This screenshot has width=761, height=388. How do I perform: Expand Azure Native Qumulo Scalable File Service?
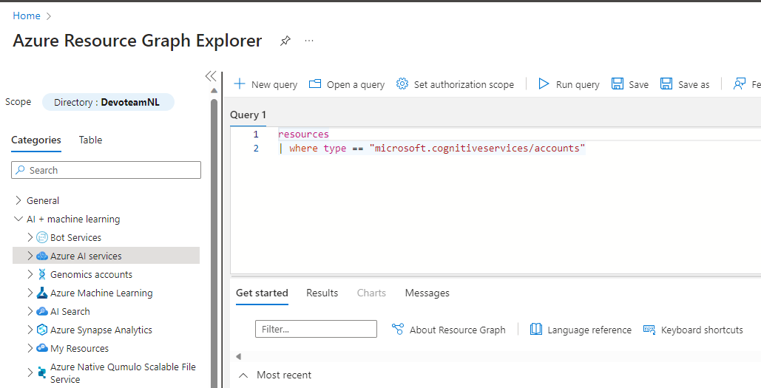[x=30, y=373]
